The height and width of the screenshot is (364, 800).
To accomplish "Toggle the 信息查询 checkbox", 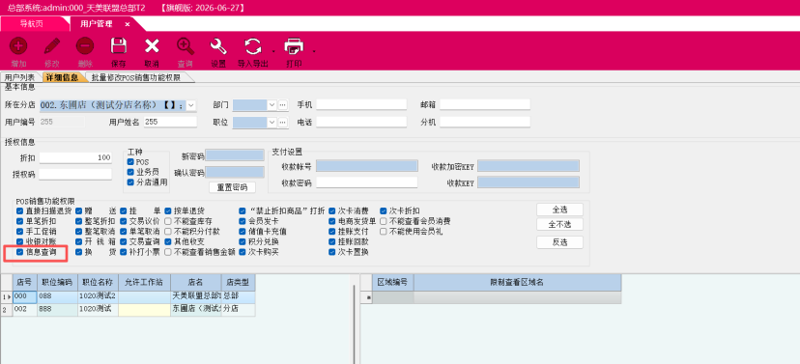I will 20,252.
